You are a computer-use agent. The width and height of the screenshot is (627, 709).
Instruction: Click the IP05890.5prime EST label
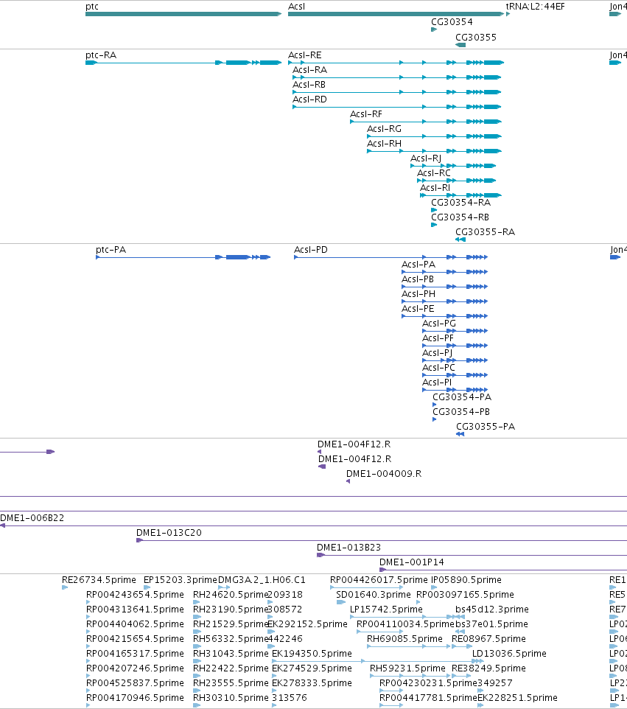pyautogui.click(x=466, y=580)
